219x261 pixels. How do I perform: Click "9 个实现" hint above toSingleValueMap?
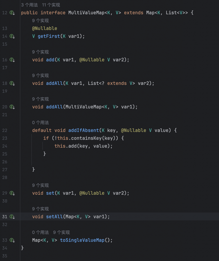click(x=61, y=232)
